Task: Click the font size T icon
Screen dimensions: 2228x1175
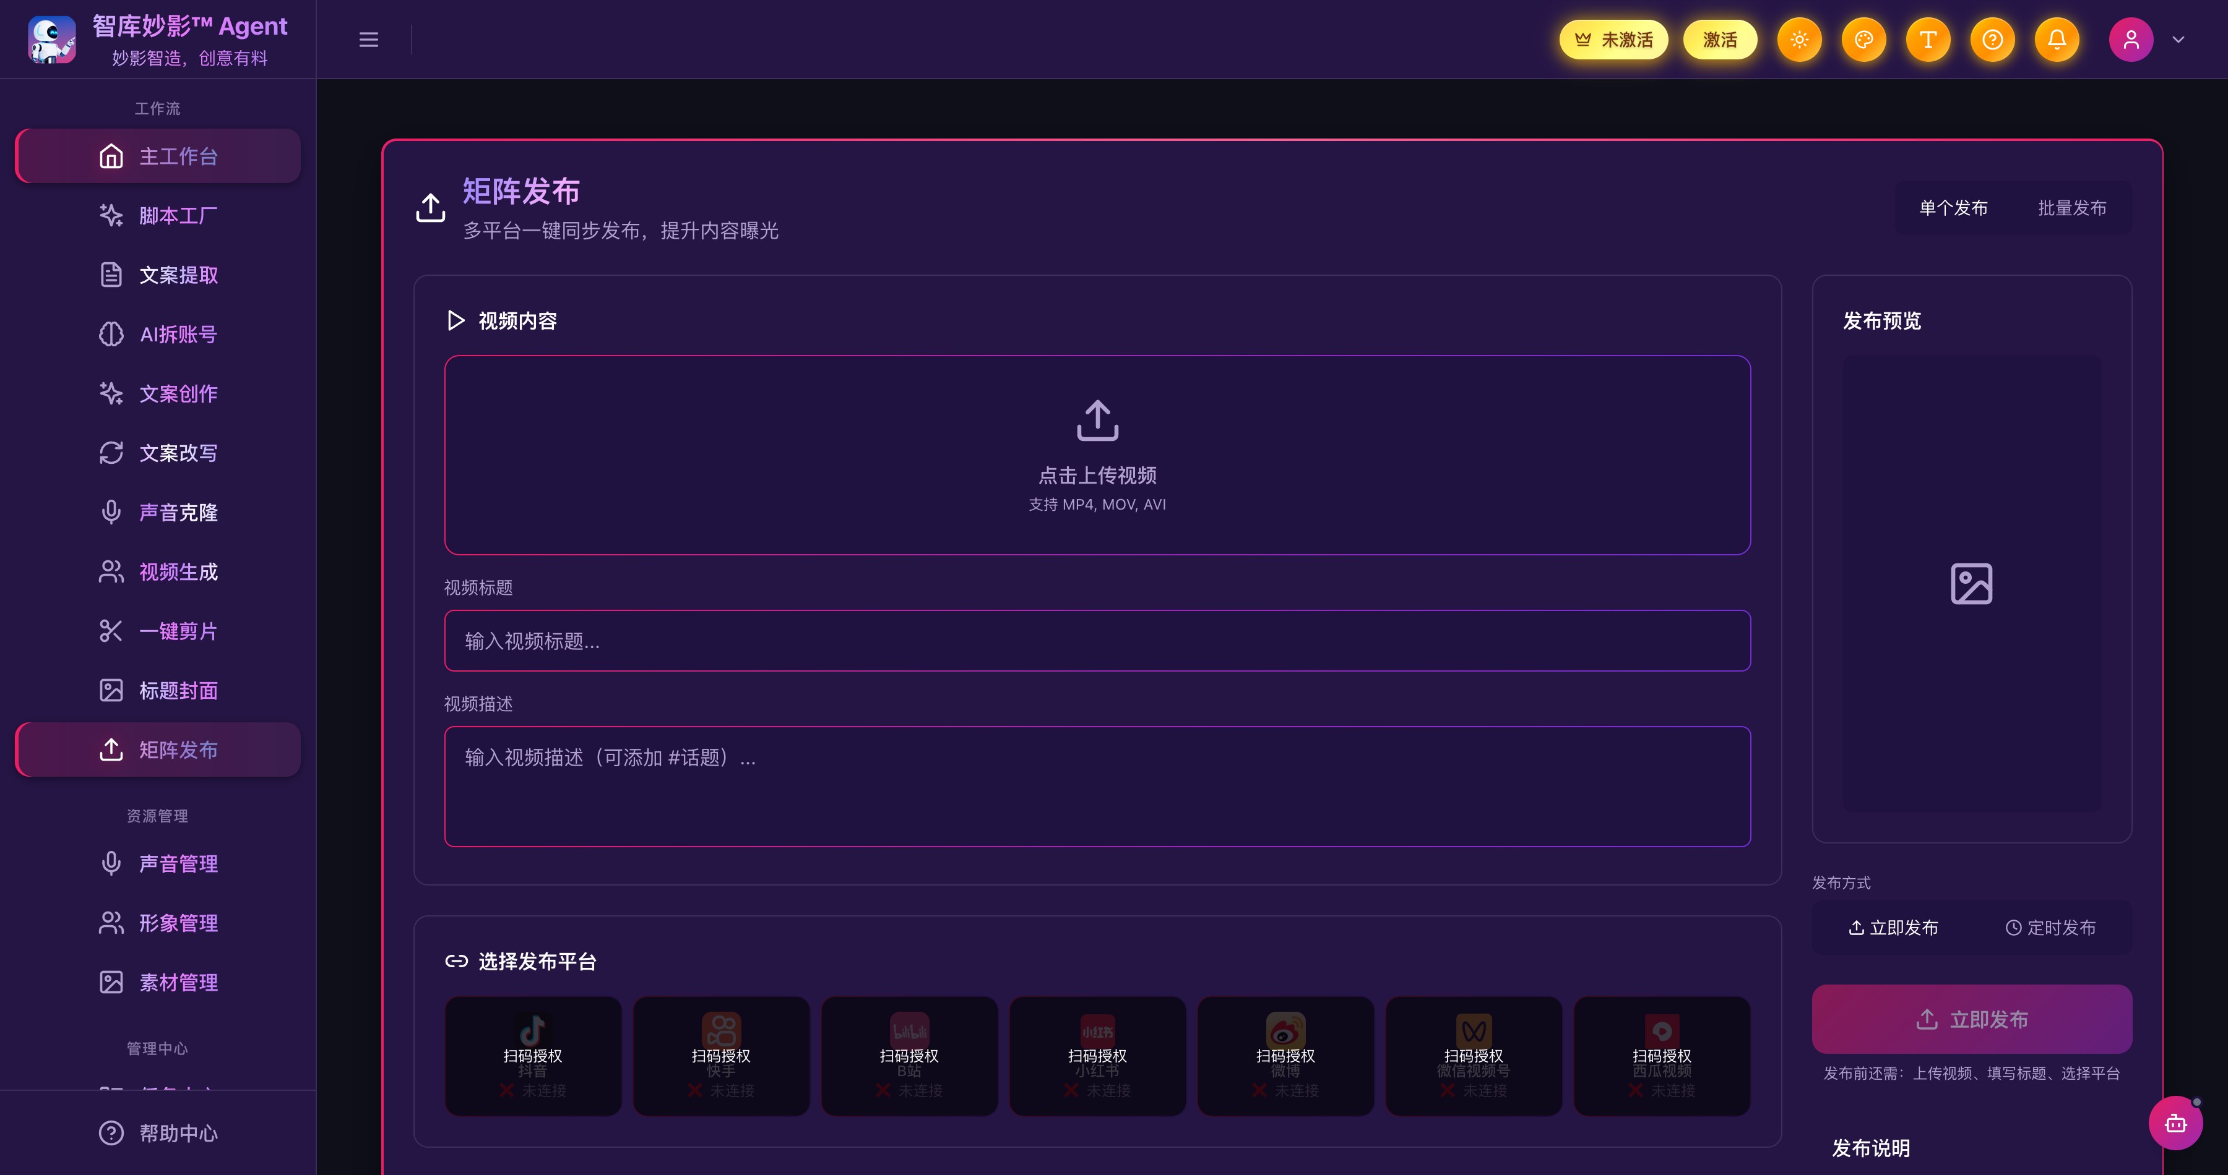Action: (x=1928, y=40)
